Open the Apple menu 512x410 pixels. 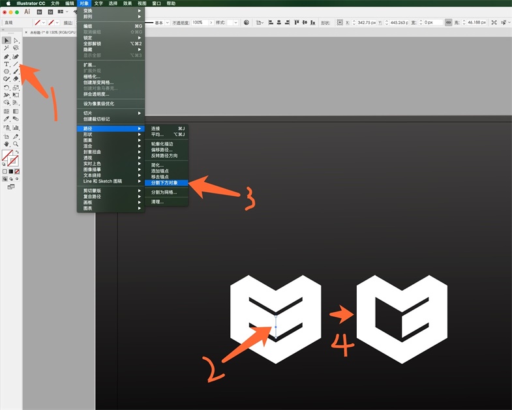click(x=8, y=3)
